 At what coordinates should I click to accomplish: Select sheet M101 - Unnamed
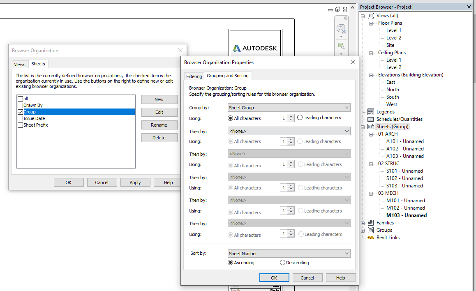pyautogui.click(x=405, y=201)
